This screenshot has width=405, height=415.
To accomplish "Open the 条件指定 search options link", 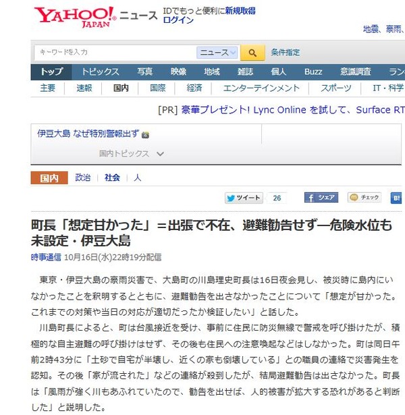I will click(285, 53).
